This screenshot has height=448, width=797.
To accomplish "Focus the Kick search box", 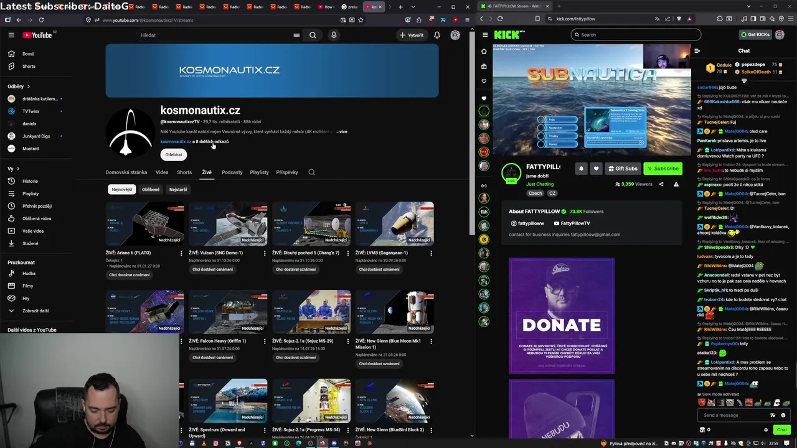I will tap(636, 35).
